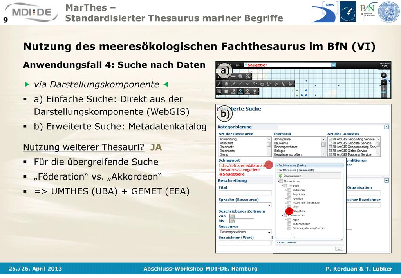
Task: Click the blue search button beside Säugetier field
Action: (x=334, y=65)
